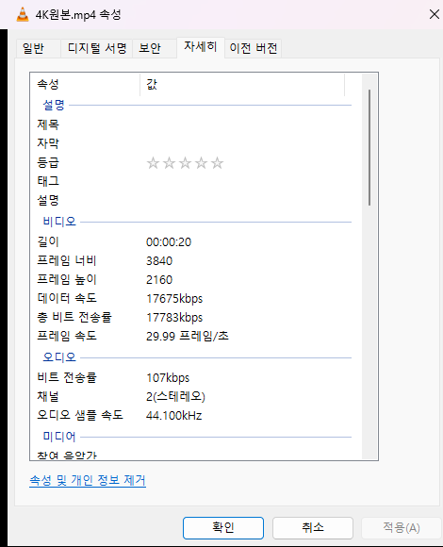This screenshot has width=443, height=547.
Task: Click the 비디오 group header
Action: (59, 222)
